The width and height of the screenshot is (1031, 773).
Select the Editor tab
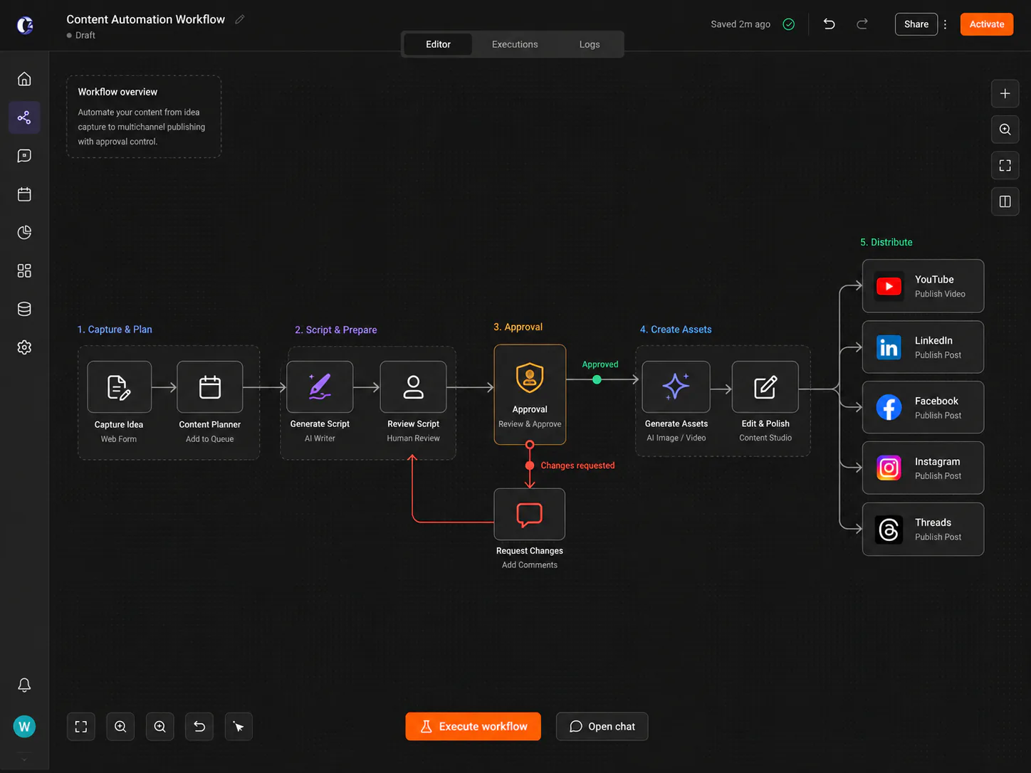point(438,44)
